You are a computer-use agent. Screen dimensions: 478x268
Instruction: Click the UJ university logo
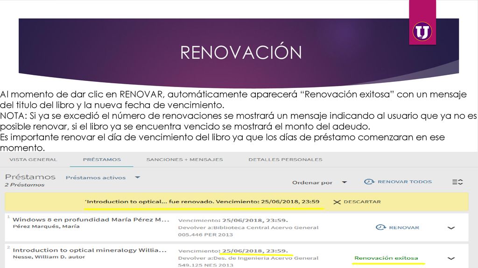coord(422,31)
